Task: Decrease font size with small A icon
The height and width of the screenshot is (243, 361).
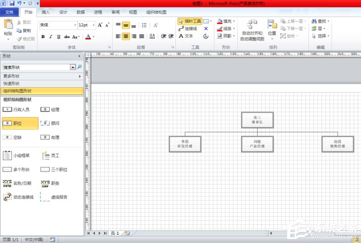Action: click(x=107, y=25)
